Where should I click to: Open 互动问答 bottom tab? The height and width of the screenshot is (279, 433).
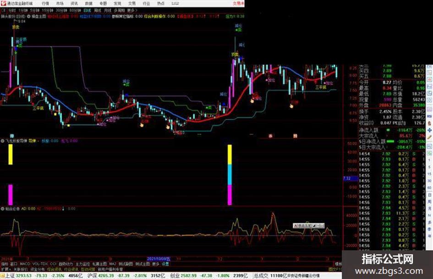pyautogui.click(x=88, y=269)
